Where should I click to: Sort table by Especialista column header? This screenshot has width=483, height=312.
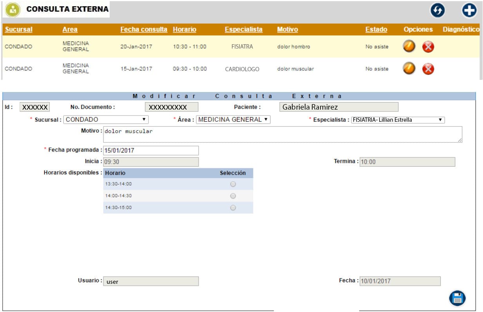[x=244, y=29]
